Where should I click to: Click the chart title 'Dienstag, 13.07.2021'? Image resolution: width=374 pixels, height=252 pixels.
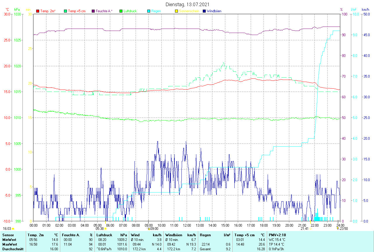187,4
